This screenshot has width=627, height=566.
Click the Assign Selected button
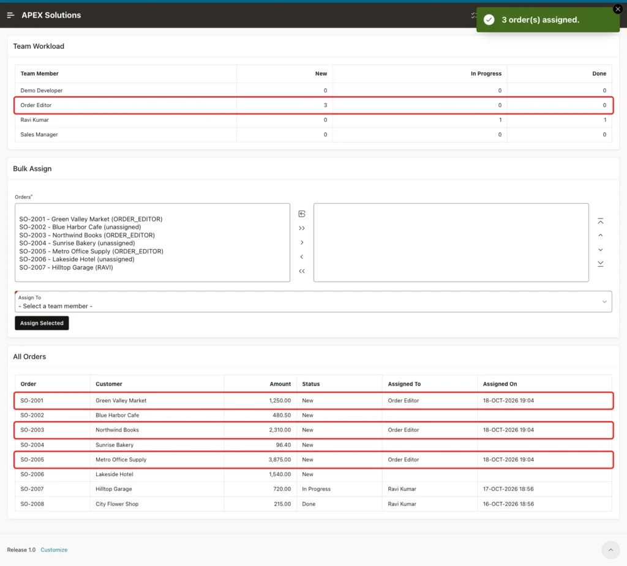click(42, 323)
